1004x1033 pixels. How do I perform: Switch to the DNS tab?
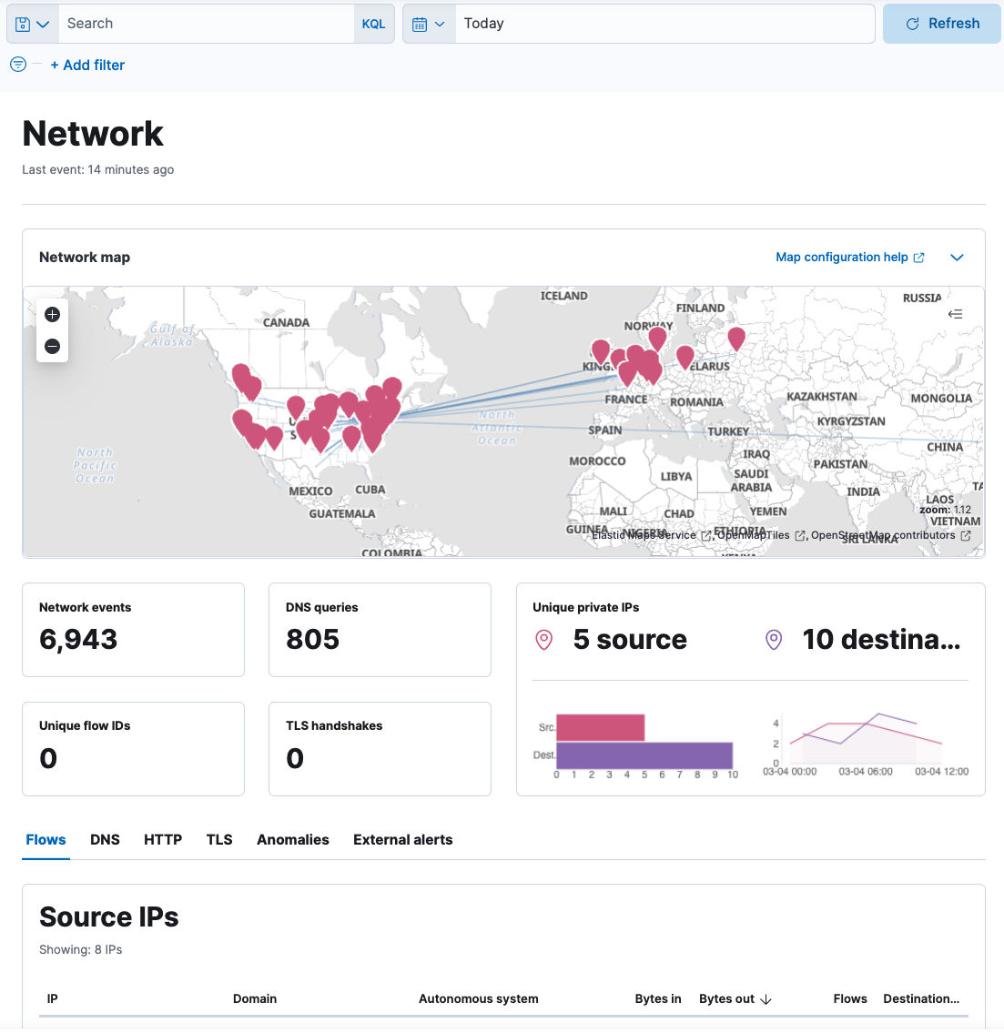tap(105, 840)
